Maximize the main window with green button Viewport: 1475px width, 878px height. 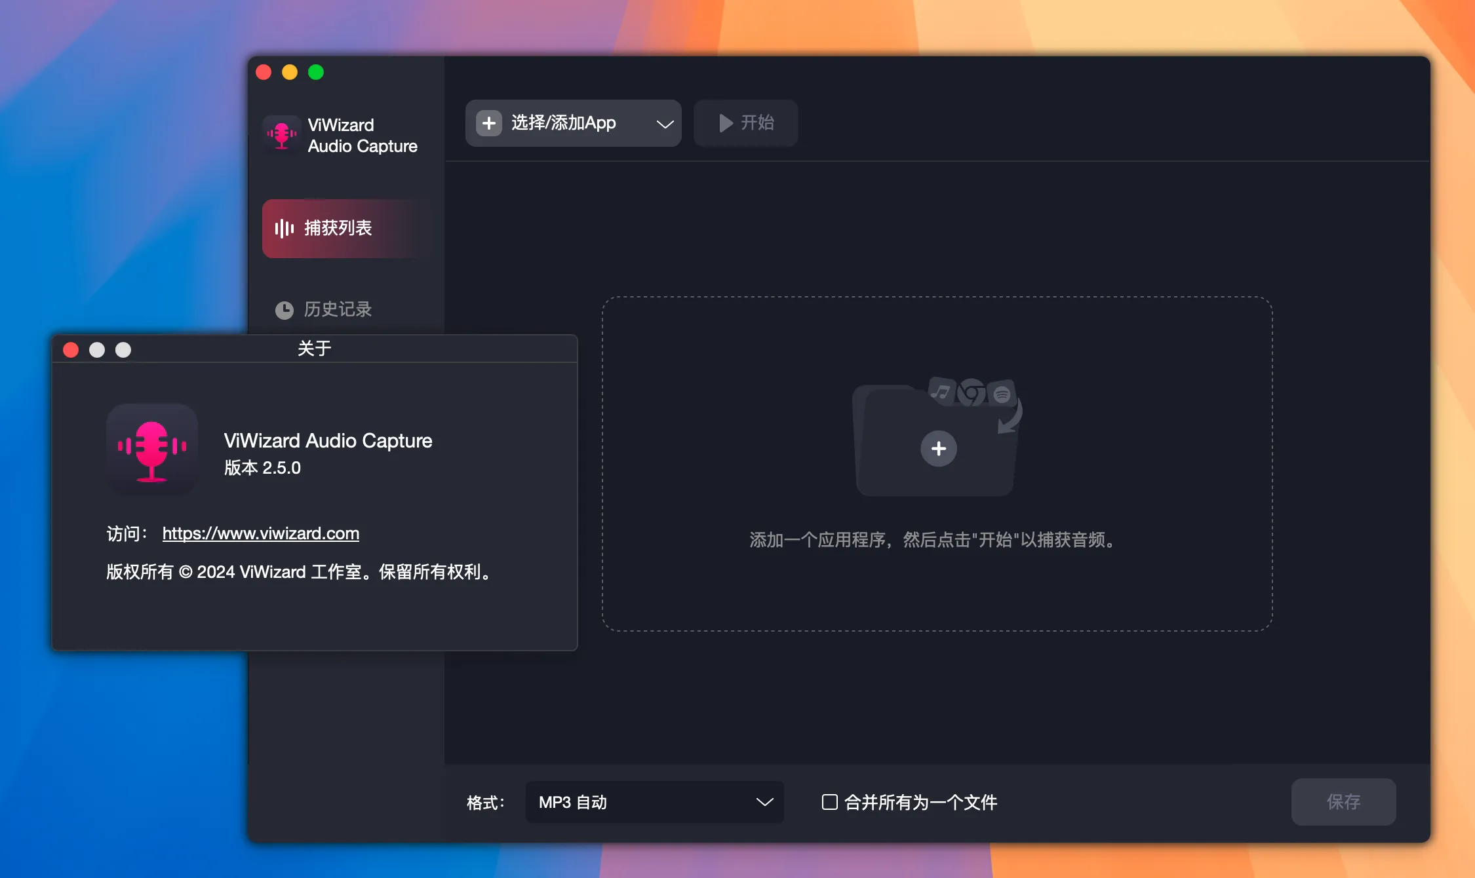(316, 72)
